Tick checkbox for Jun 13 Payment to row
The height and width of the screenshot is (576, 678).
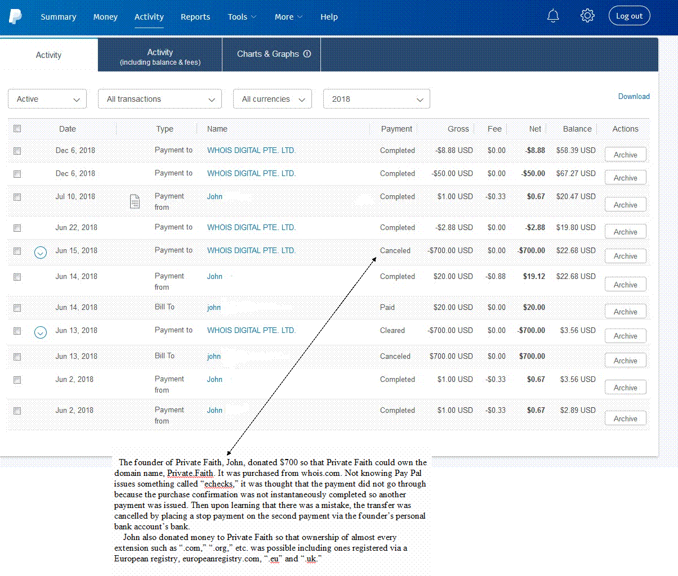point(17,331)
